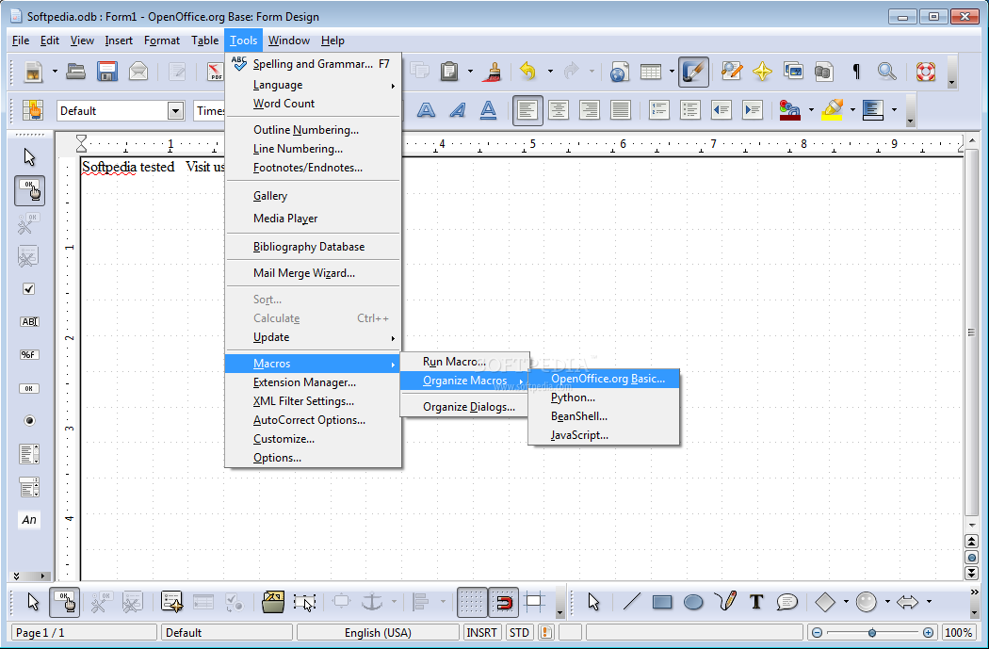Expand the Language submenu
This screenshot has width=989, height=649.
pos(314,85)
